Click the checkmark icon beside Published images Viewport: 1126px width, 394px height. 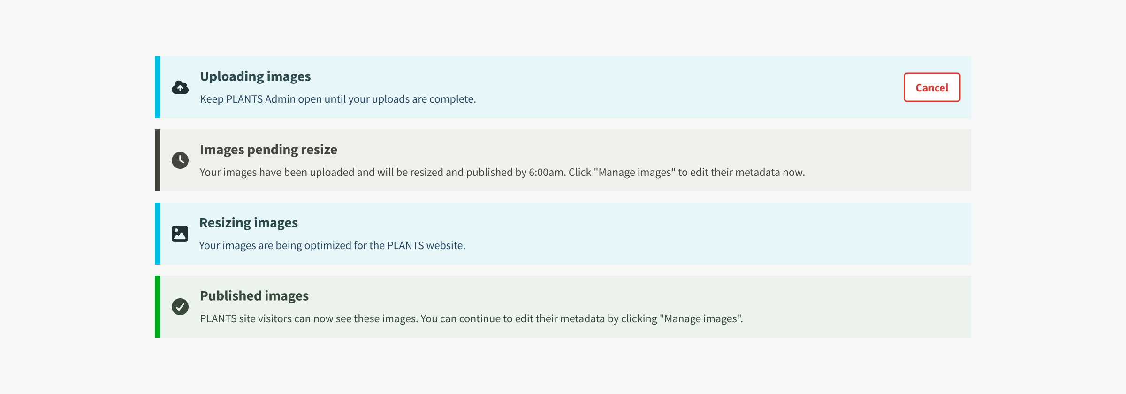click(x=180, y=307)
